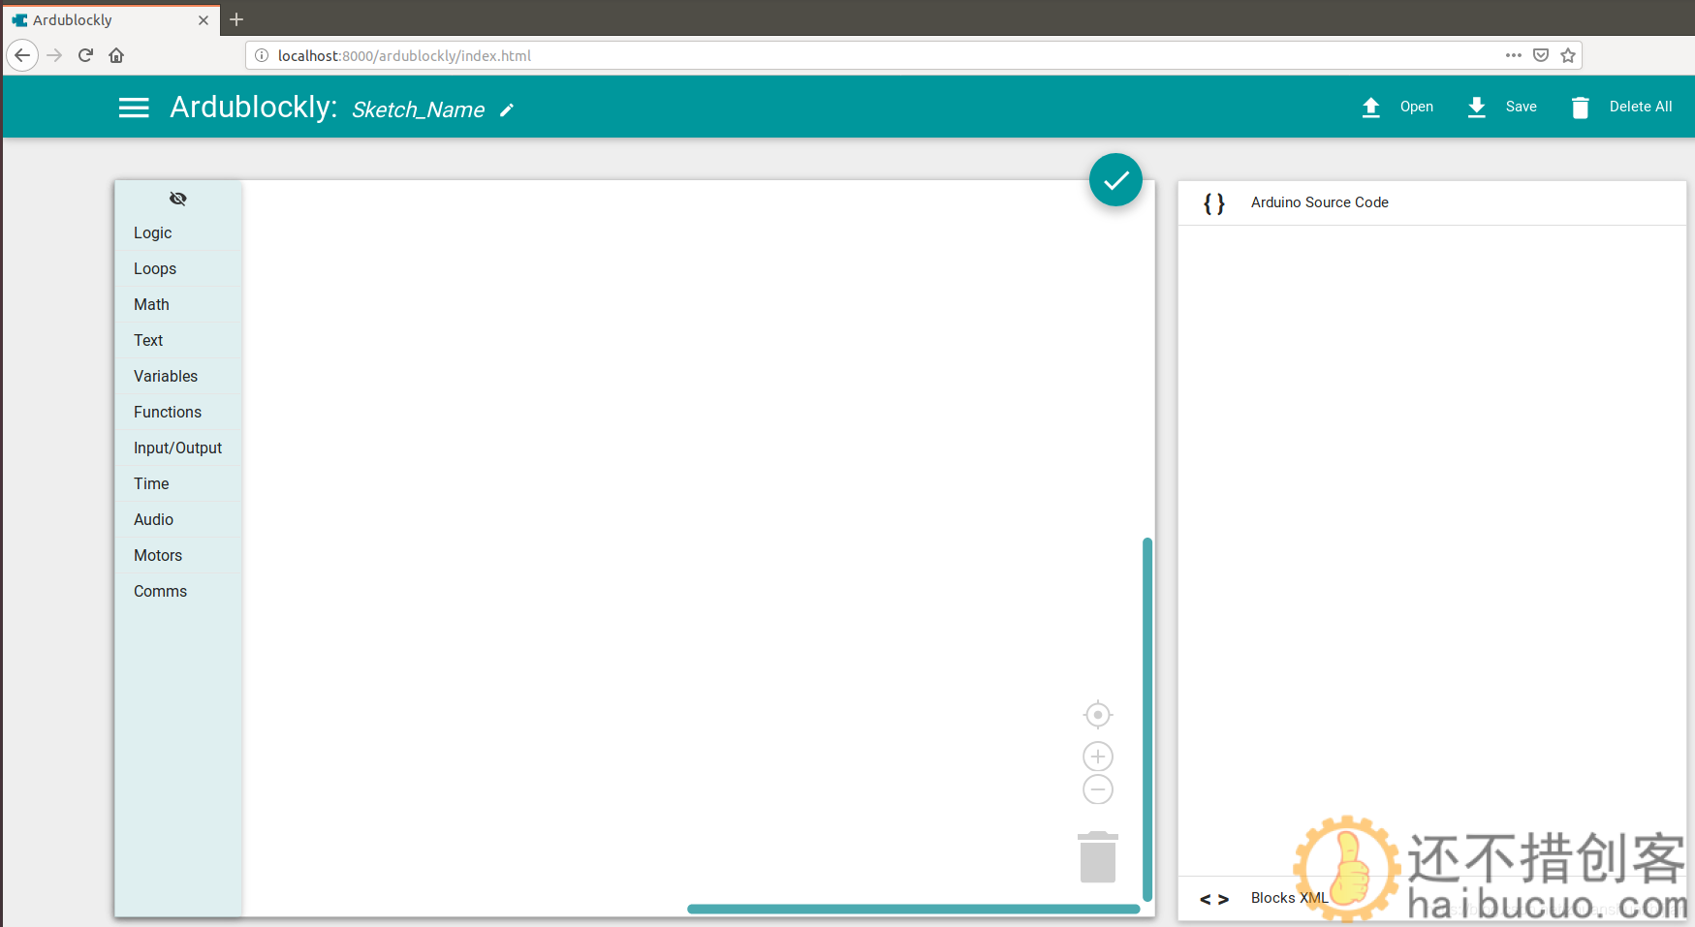Image resolution: width=1695 pixels, height=927 pixels.
Task: Click the Pocket save icon
Action: tap(1541, 55)
